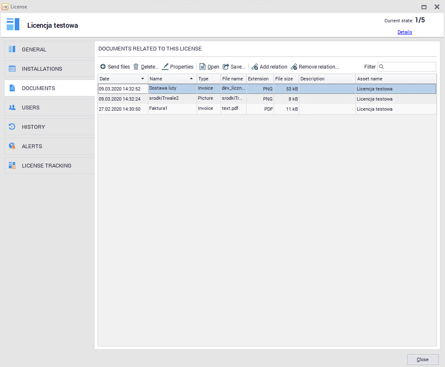Click the Save document icon
The height and width of the screenshot is (367, 445).
tap(226, 67)
